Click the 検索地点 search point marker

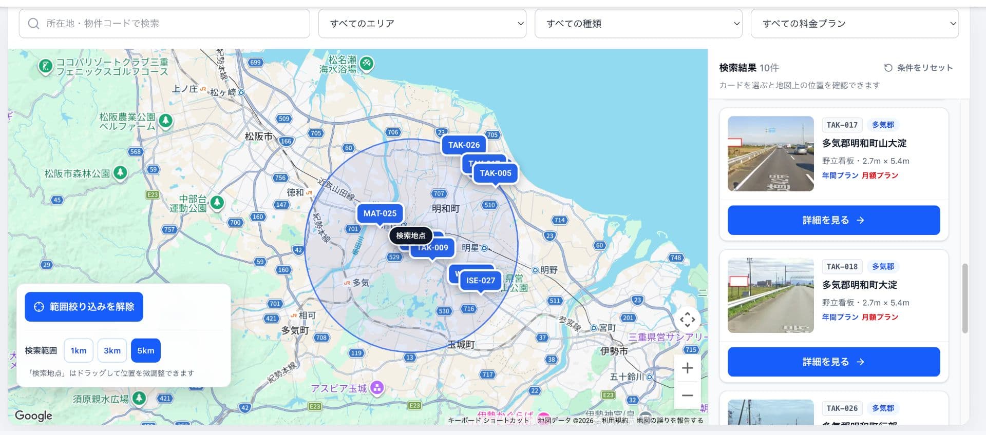coord(411,236)
